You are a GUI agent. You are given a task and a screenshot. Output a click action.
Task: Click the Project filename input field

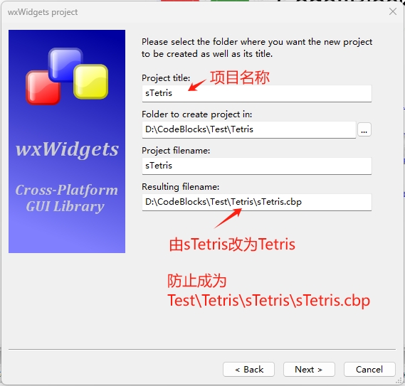pyautogui.click(x=256, y=166)
